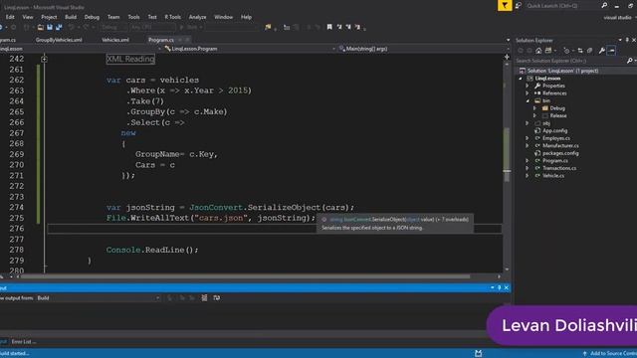
Task: Collapse the bin folder
Action: coord(528,101)
